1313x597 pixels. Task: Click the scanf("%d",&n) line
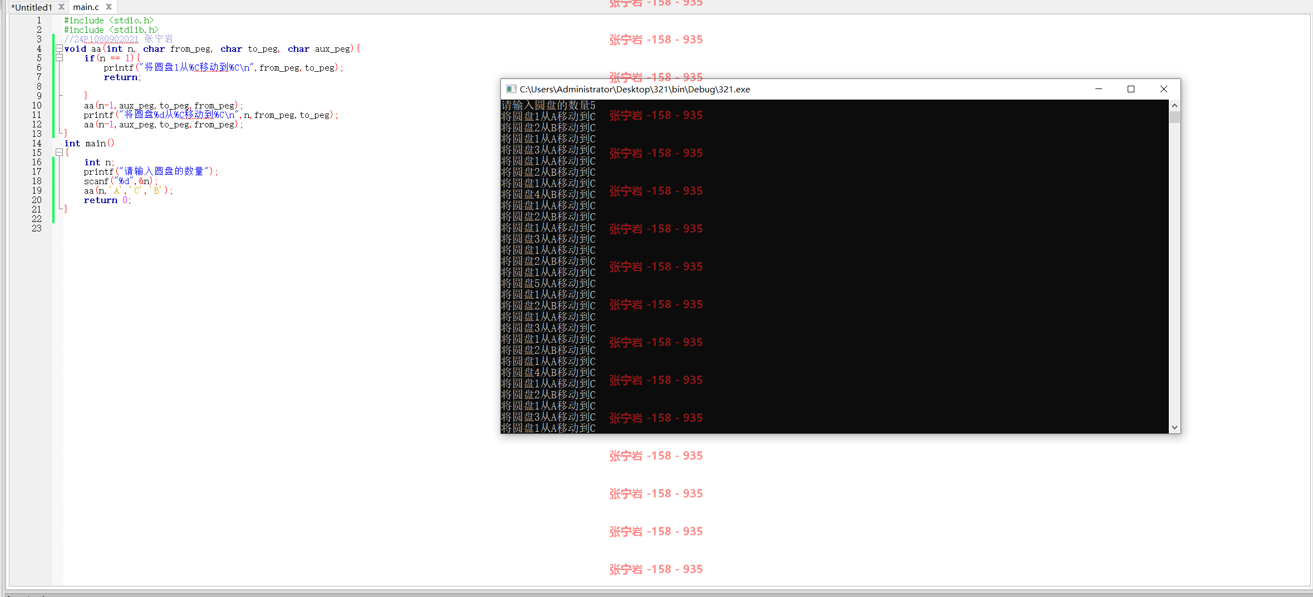[x=121, y=181]
